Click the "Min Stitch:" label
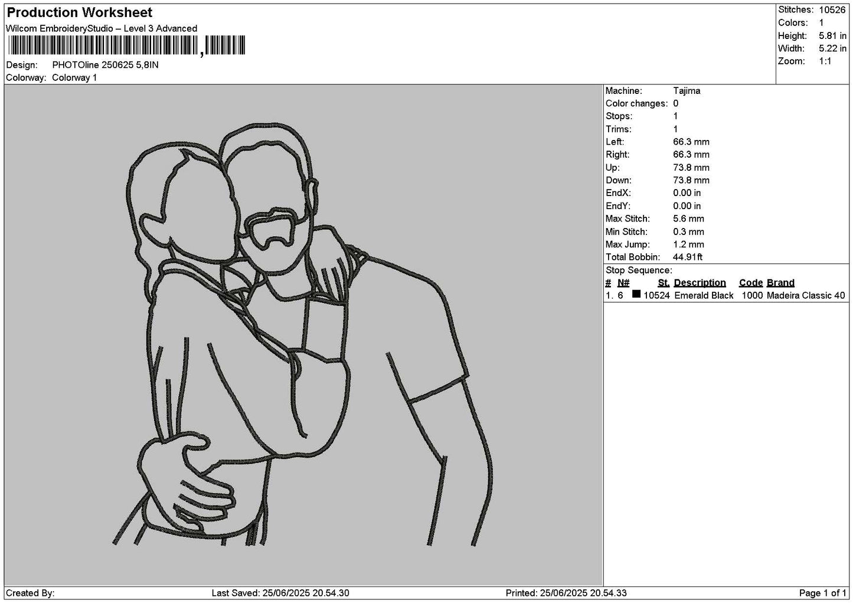Screen dimensions: 853x603 point(626,232)
